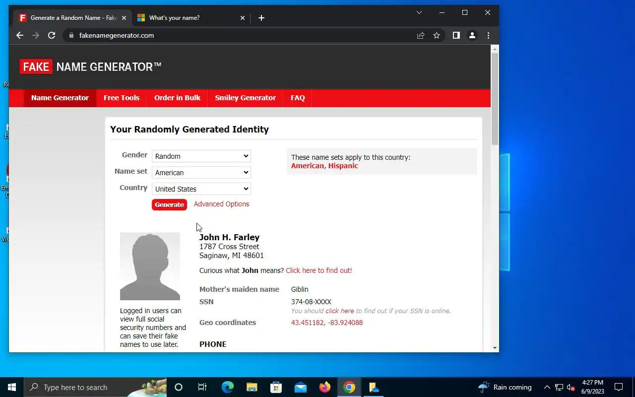Close the What's your name? tab
Viewport: 635px width, 397px height.
243,18
